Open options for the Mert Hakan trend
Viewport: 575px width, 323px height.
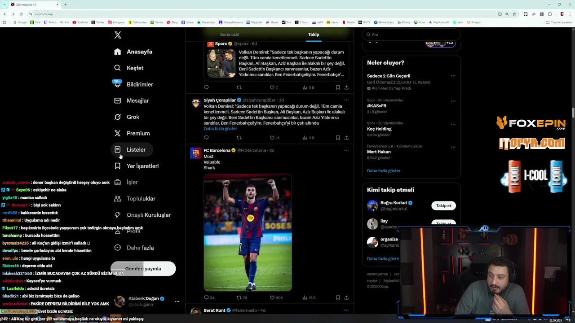point(453,147)
